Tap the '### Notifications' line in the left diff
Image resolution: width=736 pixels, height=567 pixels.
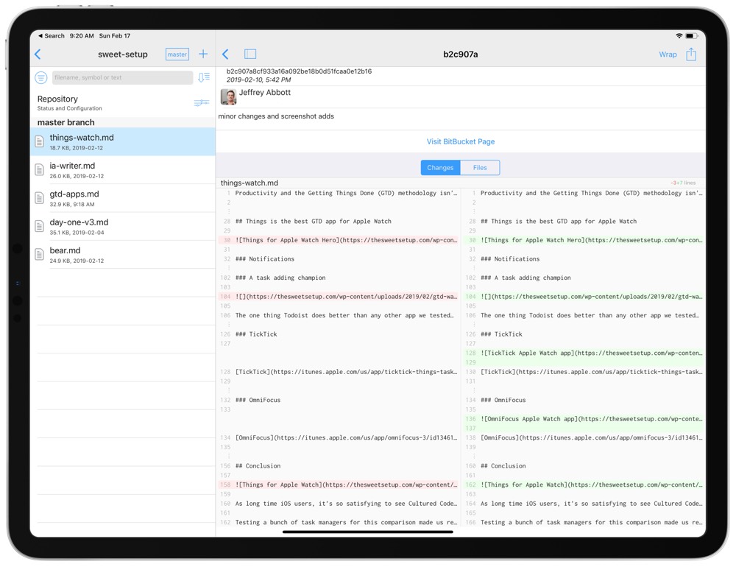(265, 259)
